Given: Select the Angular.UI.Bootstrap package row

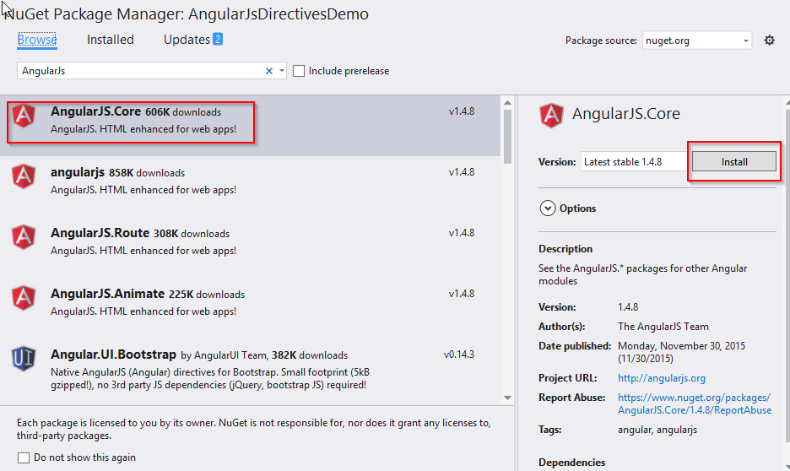Looking at the screenshot, I should 250,371.
